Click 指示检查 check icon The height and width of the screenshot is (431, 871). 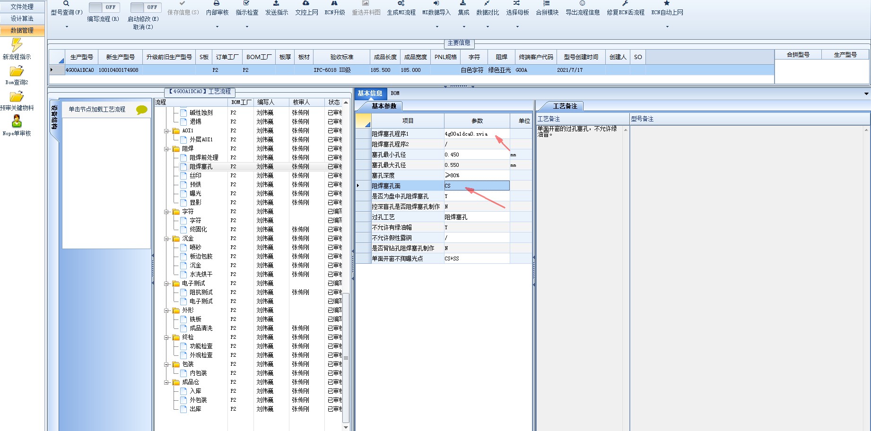246,3
